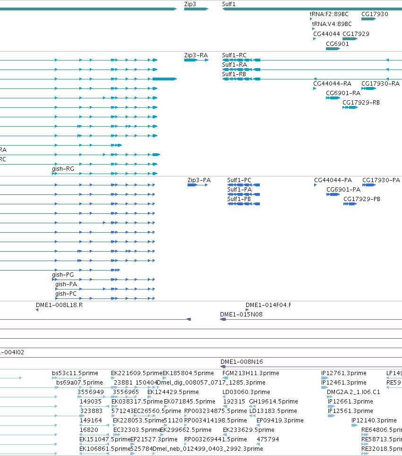Select the Sulf1-RA transcript
Image resolution: width=402 pixels, height=456 pixels.
(x=312, y=70)
